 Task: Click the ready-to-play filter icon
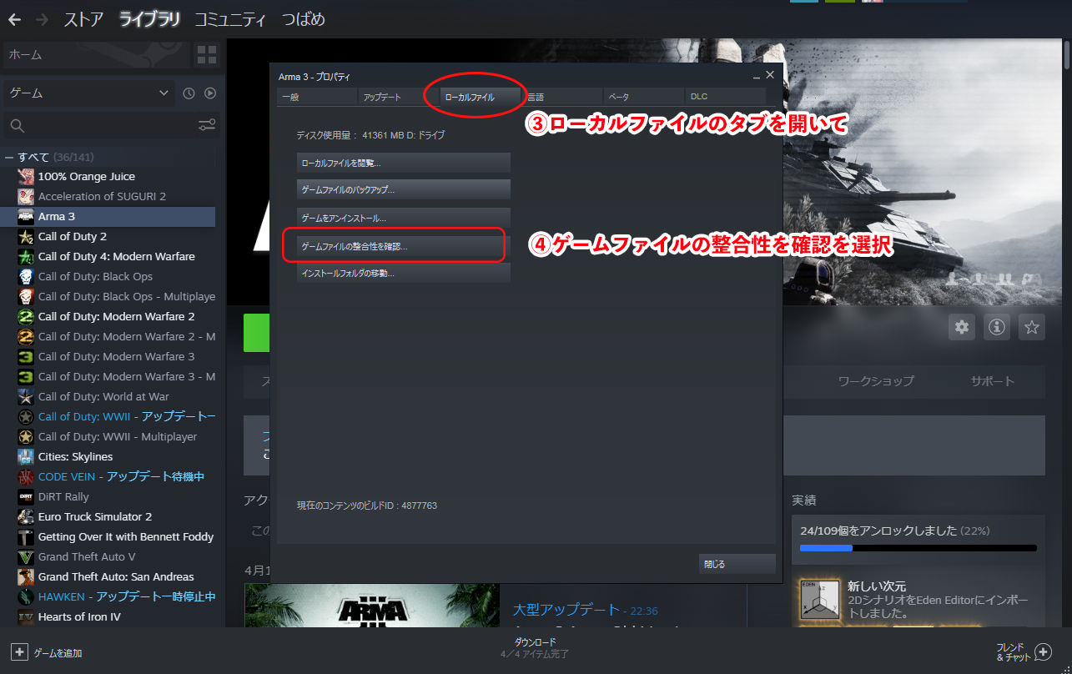tap(210, 93)
